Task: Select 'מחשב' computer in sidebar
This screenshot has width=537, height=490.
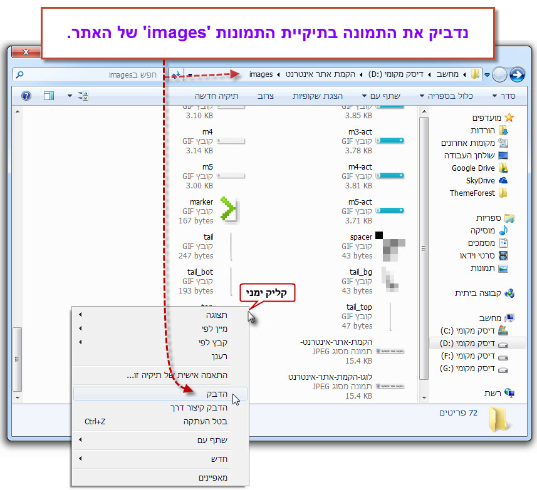Action: tap(497, 318)
